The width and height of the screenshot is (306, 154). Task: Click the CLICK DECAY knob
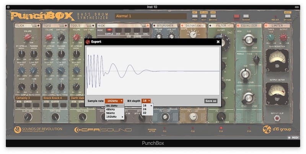coord(21,87)
